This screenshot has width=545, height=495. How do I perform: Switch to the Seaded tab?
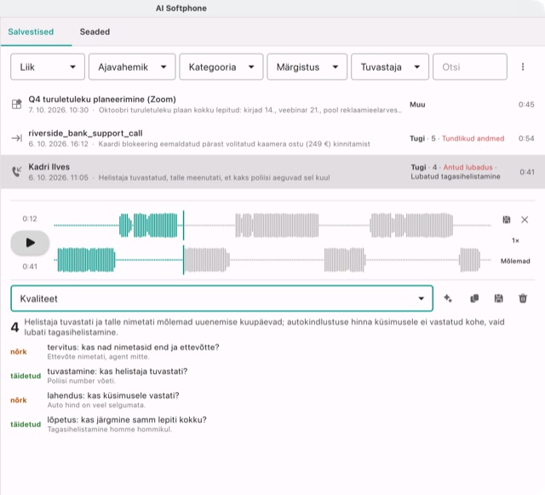click(x=95, y=32)
